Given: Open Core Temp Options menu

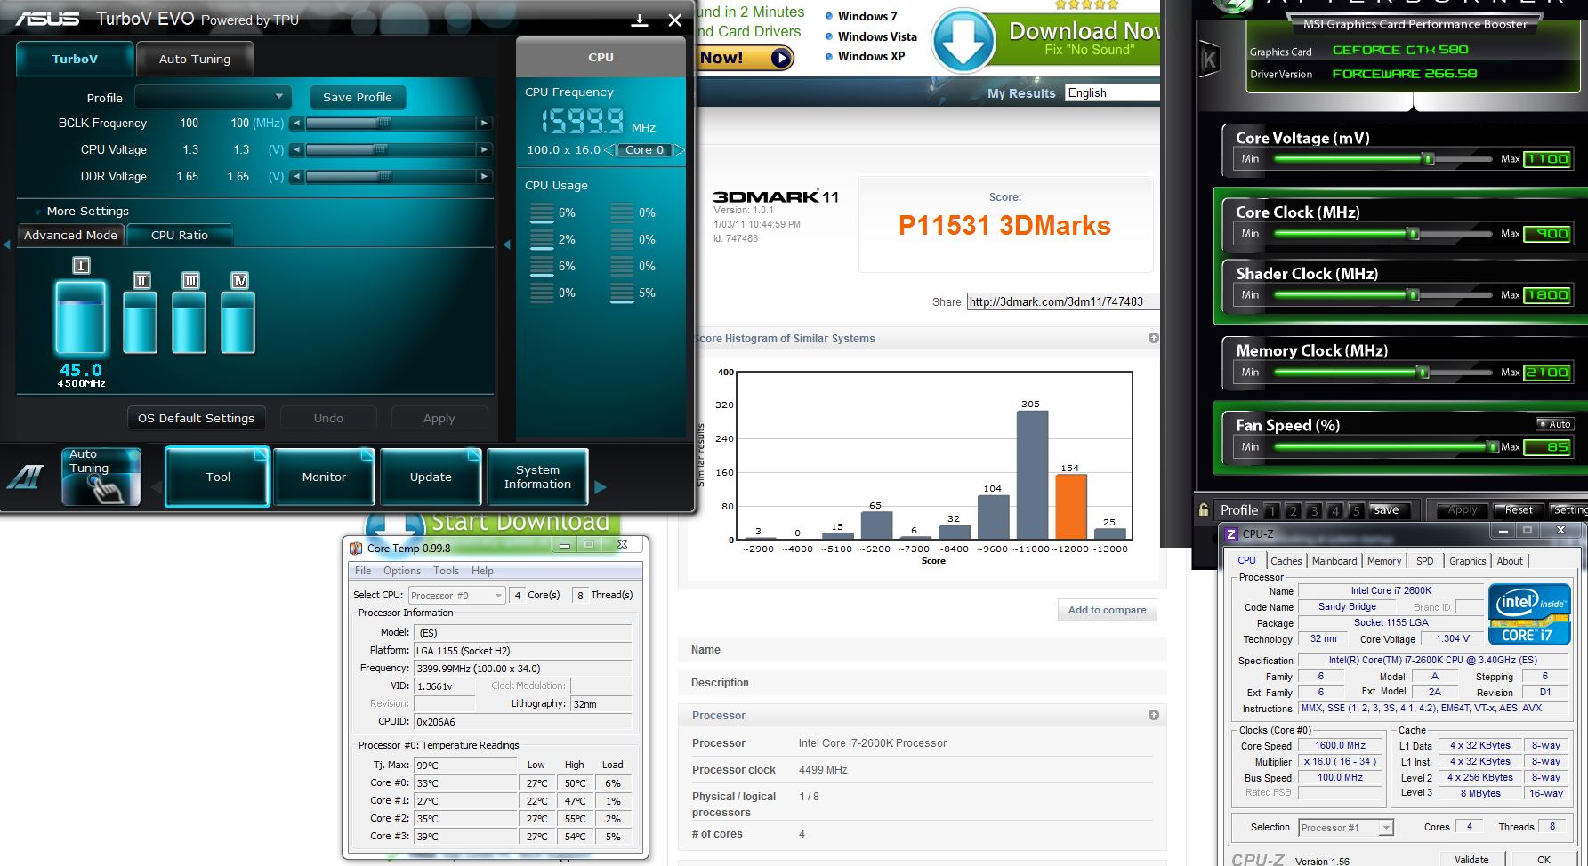Looking at the screenshot, I should (402, 571).
